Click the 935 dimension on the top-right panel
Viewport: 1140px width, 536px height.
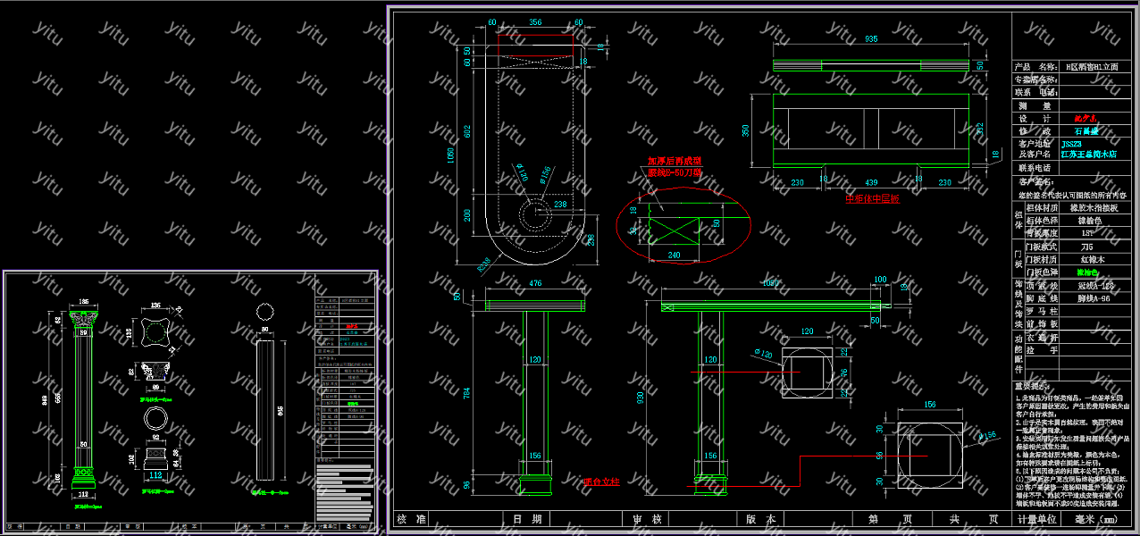coord(871,39)
